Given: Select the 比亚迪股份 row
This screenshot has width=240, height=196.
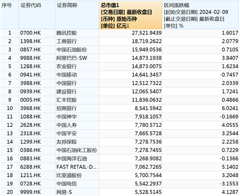Looking at the screenshot, I should (120, 175).
